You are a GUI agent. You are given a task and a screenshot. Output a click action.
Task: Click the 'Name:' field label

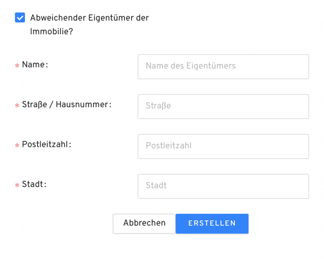tap(35, 65)
